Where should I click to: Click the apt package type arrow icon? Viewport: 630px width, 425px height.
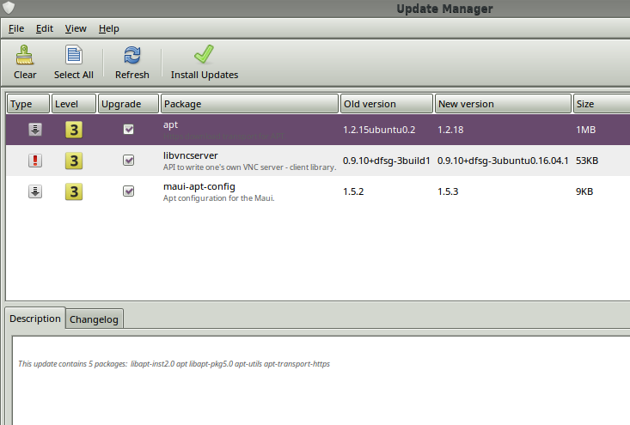click(x=35, y=130)
